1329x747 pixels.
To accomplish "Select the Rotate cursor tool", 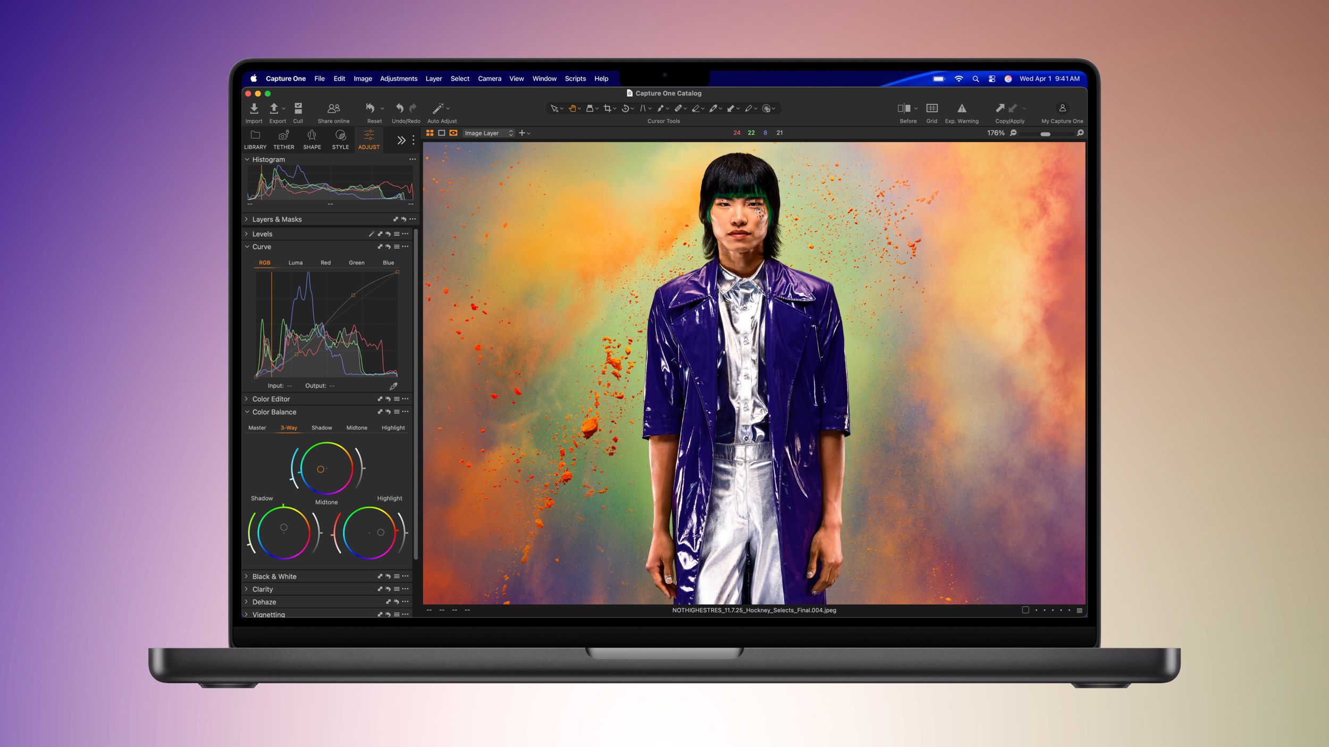I will [x=626, y=108].
